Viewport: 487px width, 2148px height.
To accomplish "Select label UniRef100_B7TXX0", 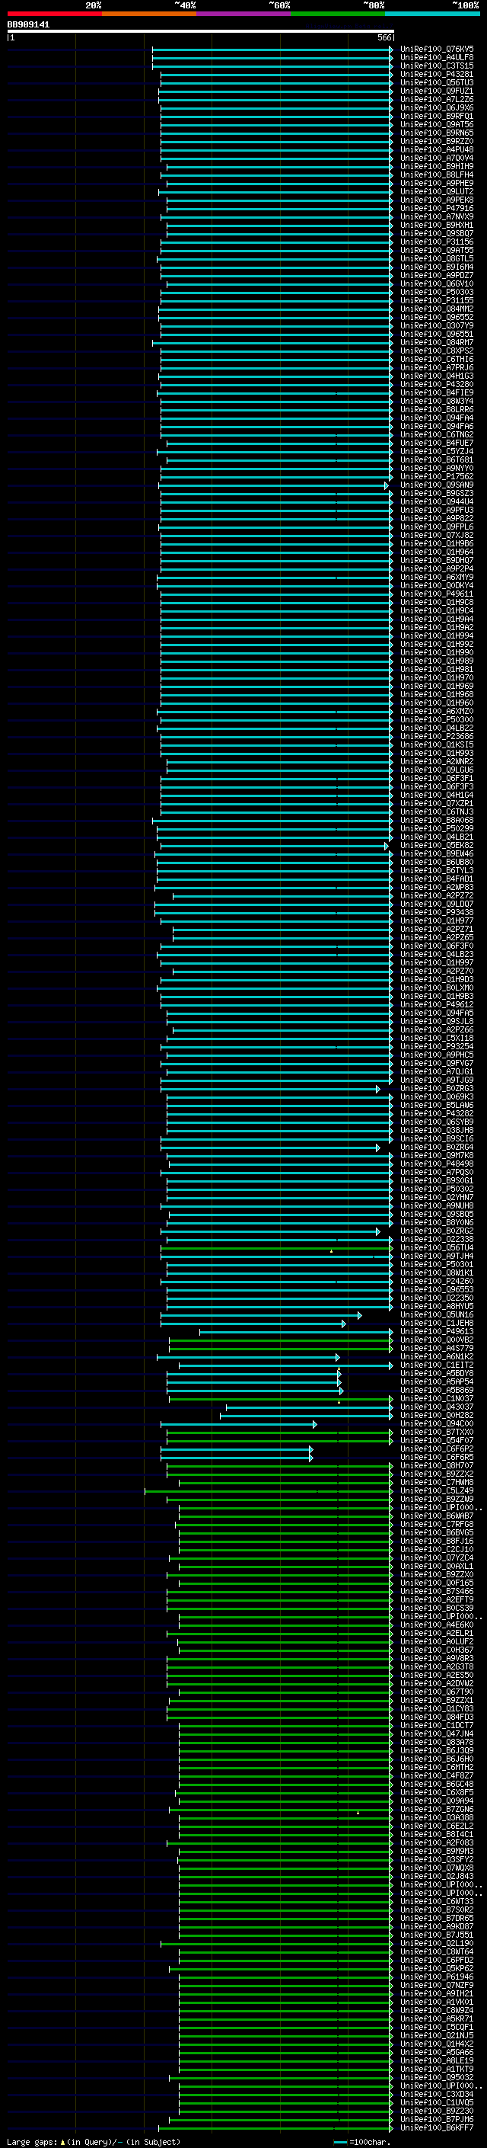I will pyautogui.click(x=437, y=1432).
